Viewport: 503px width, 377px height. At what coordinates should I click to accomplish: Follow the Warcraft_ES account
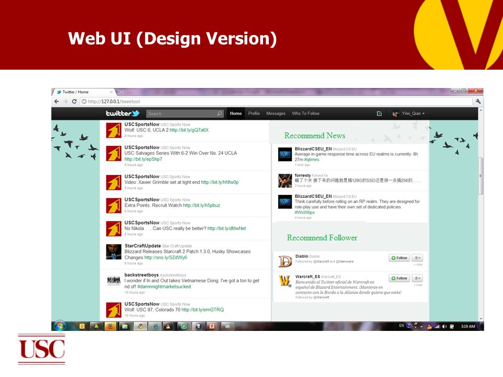point(399,278)
